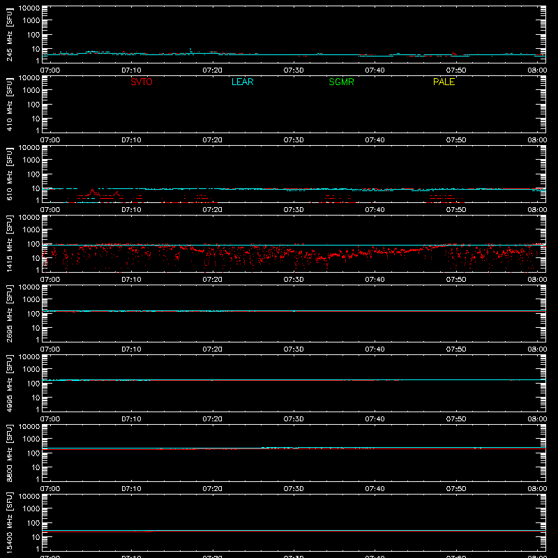This screenshot has width=558, height=558.
Task: Click the 07:30 label below the 410 MHz panel
Action: tap(294, 140)
